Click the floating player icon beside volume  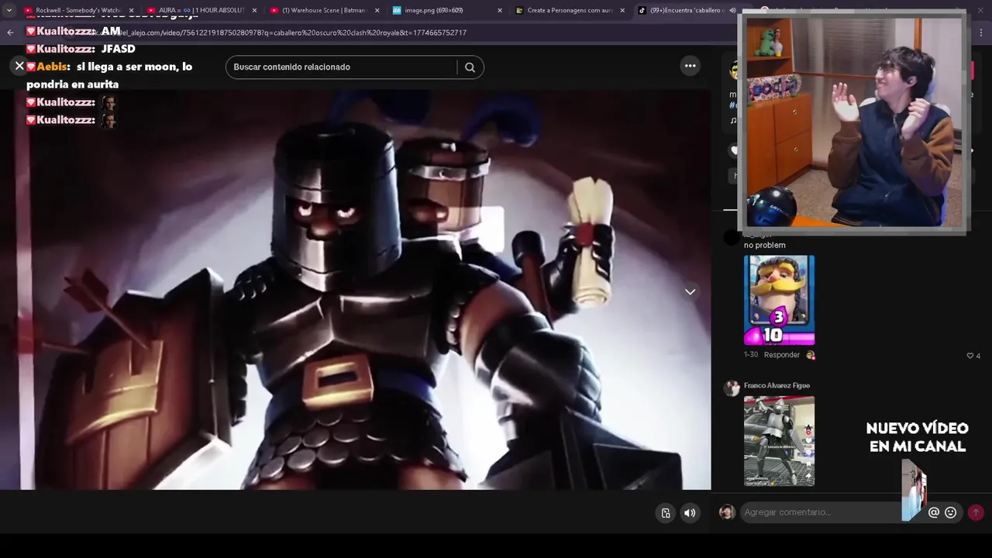coord(666,513)
